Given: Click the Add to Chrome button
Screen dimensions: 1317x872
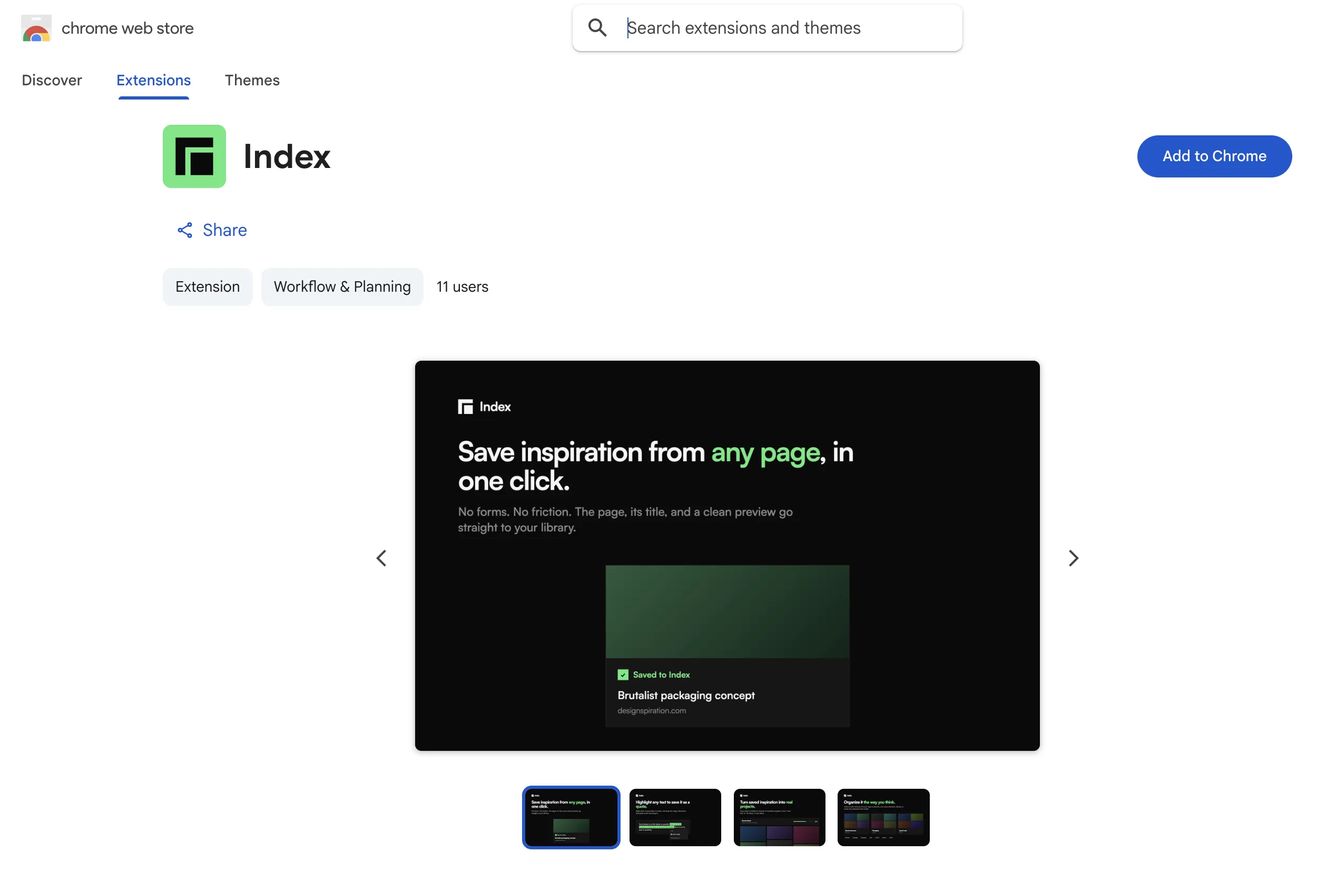Looking at the screenshot, I should click(x=1214, y=156).
